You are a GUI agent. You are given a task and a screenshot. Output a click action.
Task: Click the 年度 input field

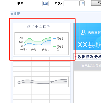[72, 3]
